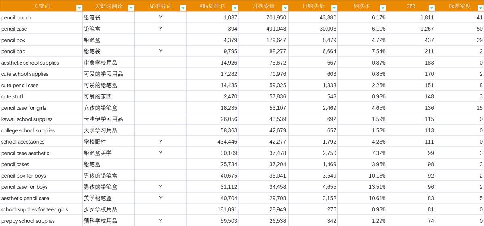Select the 'preppy school supplies' cell
Screen dimensions: 484x226
(41, 221)
